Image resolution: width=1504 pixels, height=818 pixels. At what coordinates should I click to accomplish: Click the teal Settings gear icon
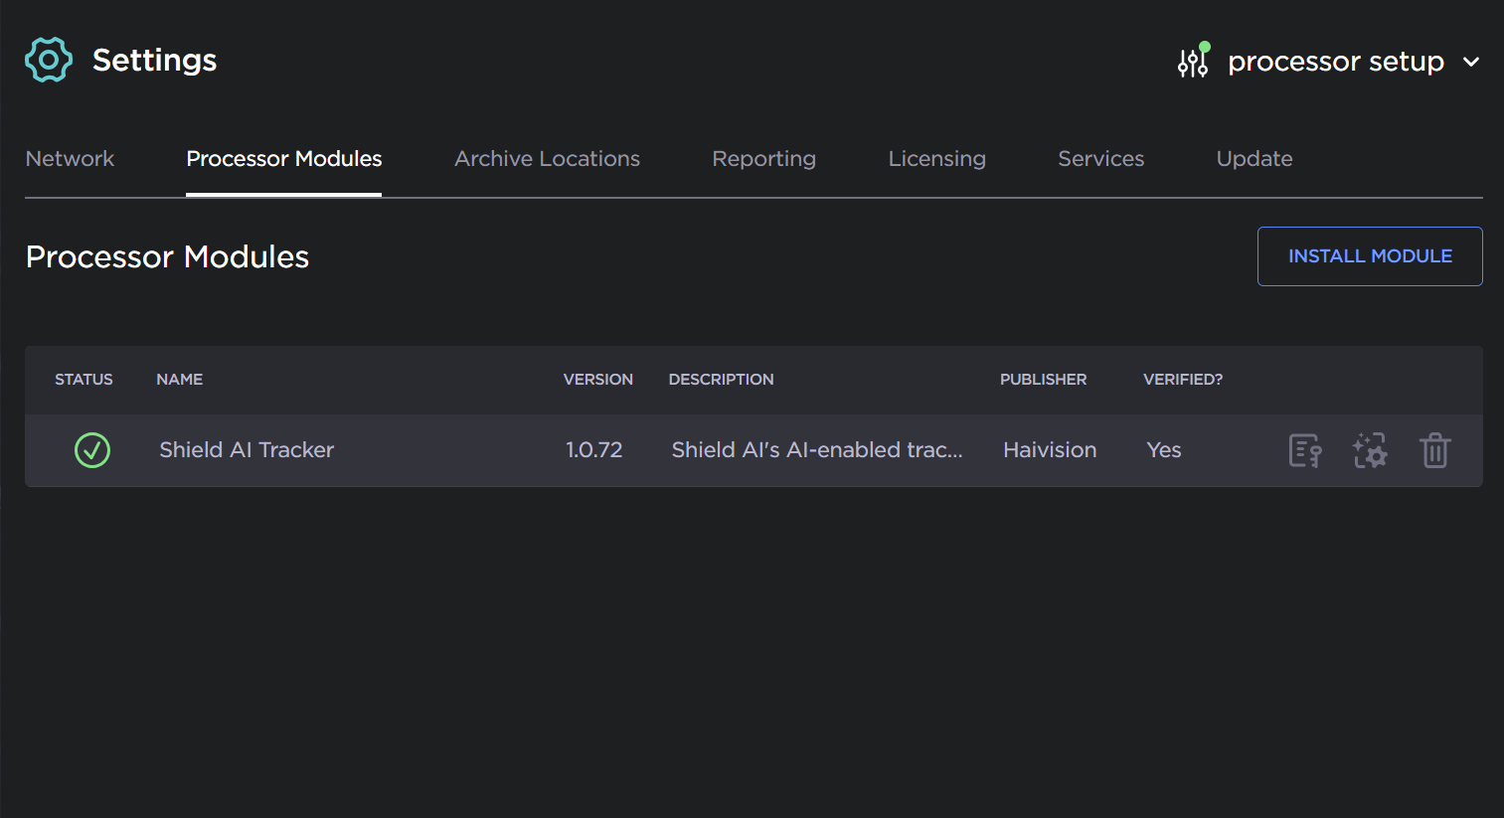(49, 61)
